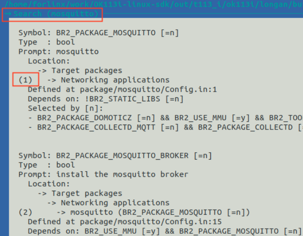
Task: Click the mosquitto (BR2_PACKAGE_MOSQUITTO [=n]) location entry
Action: click(153, 212)
